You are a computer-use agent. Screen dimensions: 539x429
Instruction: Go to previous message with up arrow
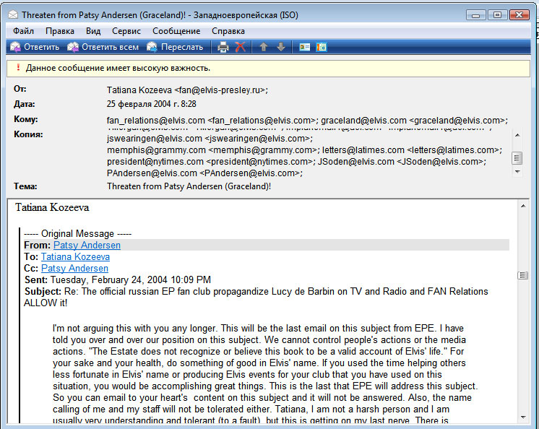pos(264,47)
